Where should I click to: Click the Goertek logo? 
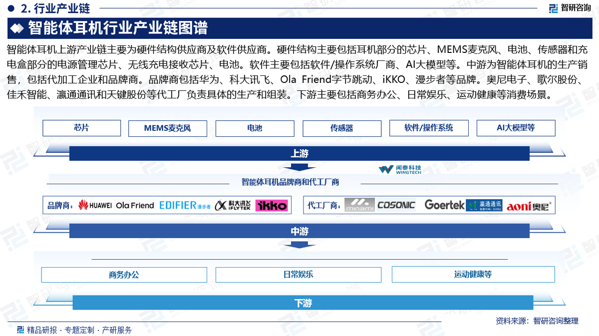444,205
